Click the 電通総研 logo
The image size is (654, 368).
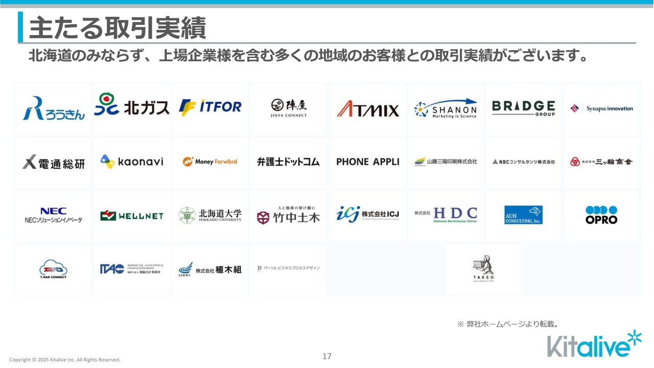point(53,163)
